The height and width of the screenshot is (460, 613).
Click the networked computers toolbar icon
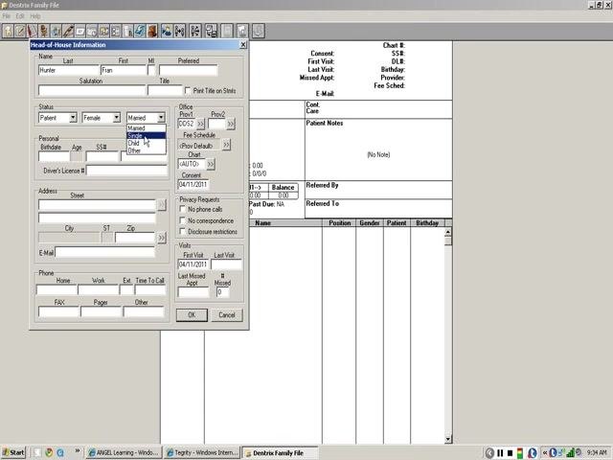[x=211, y=31]
